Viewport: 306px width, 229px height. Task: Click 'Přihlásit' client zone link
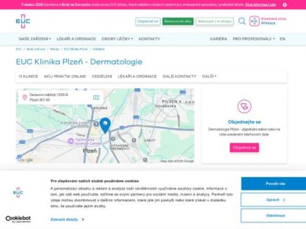pos(268,23)
